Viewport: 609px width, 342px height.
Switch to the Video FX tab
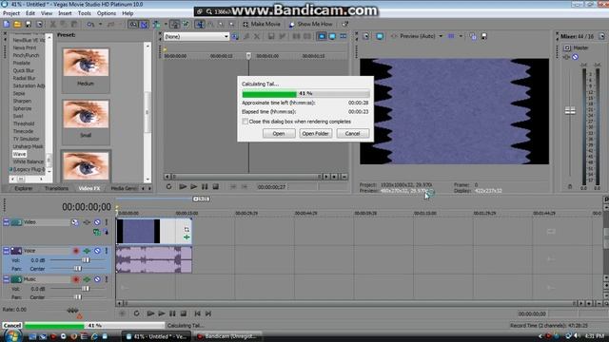[89, 188]
